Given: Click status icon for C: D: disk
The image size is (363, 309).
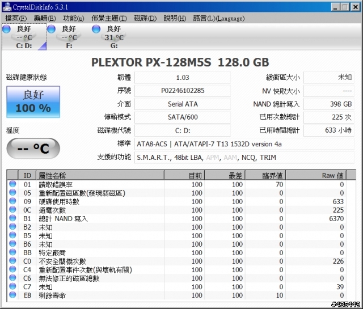Looking at the screenshot, I should click(6, 29).
